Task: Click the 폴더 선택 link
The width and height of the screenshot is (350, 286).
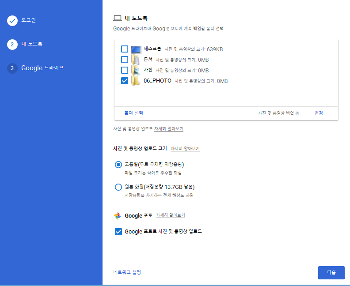Action: coord(134,113)
